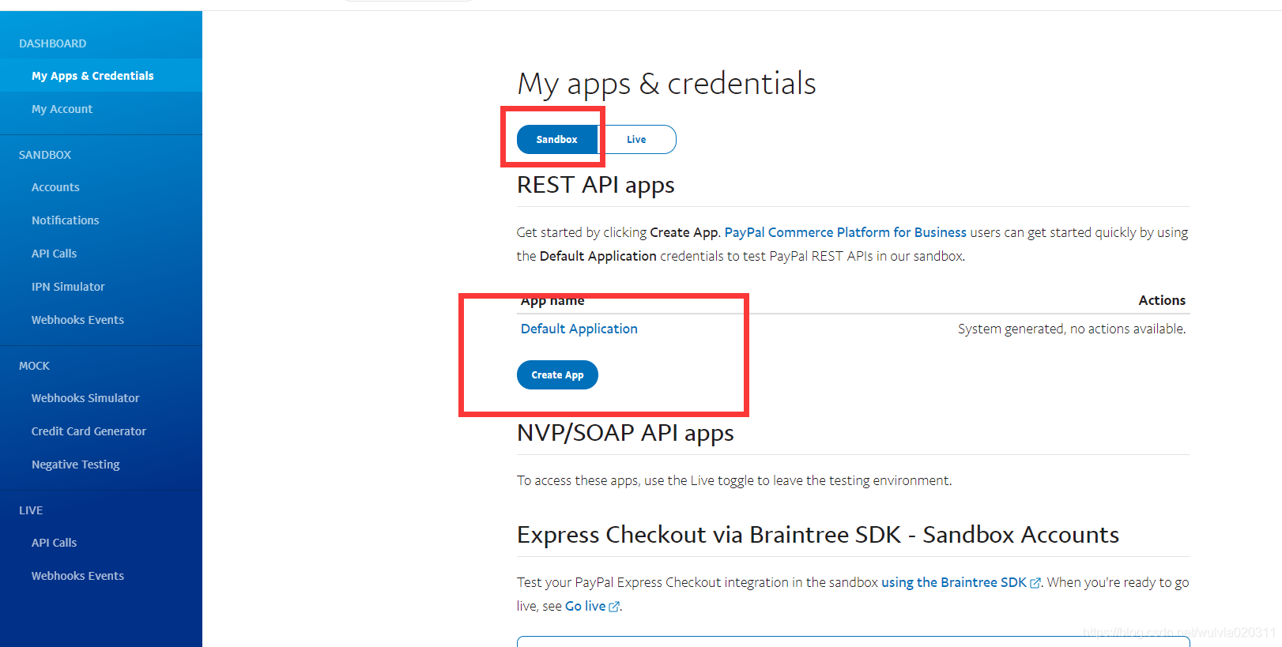Open the Default Application link
The height and width of the screenshot is (647, 1282).
(579, 329)
